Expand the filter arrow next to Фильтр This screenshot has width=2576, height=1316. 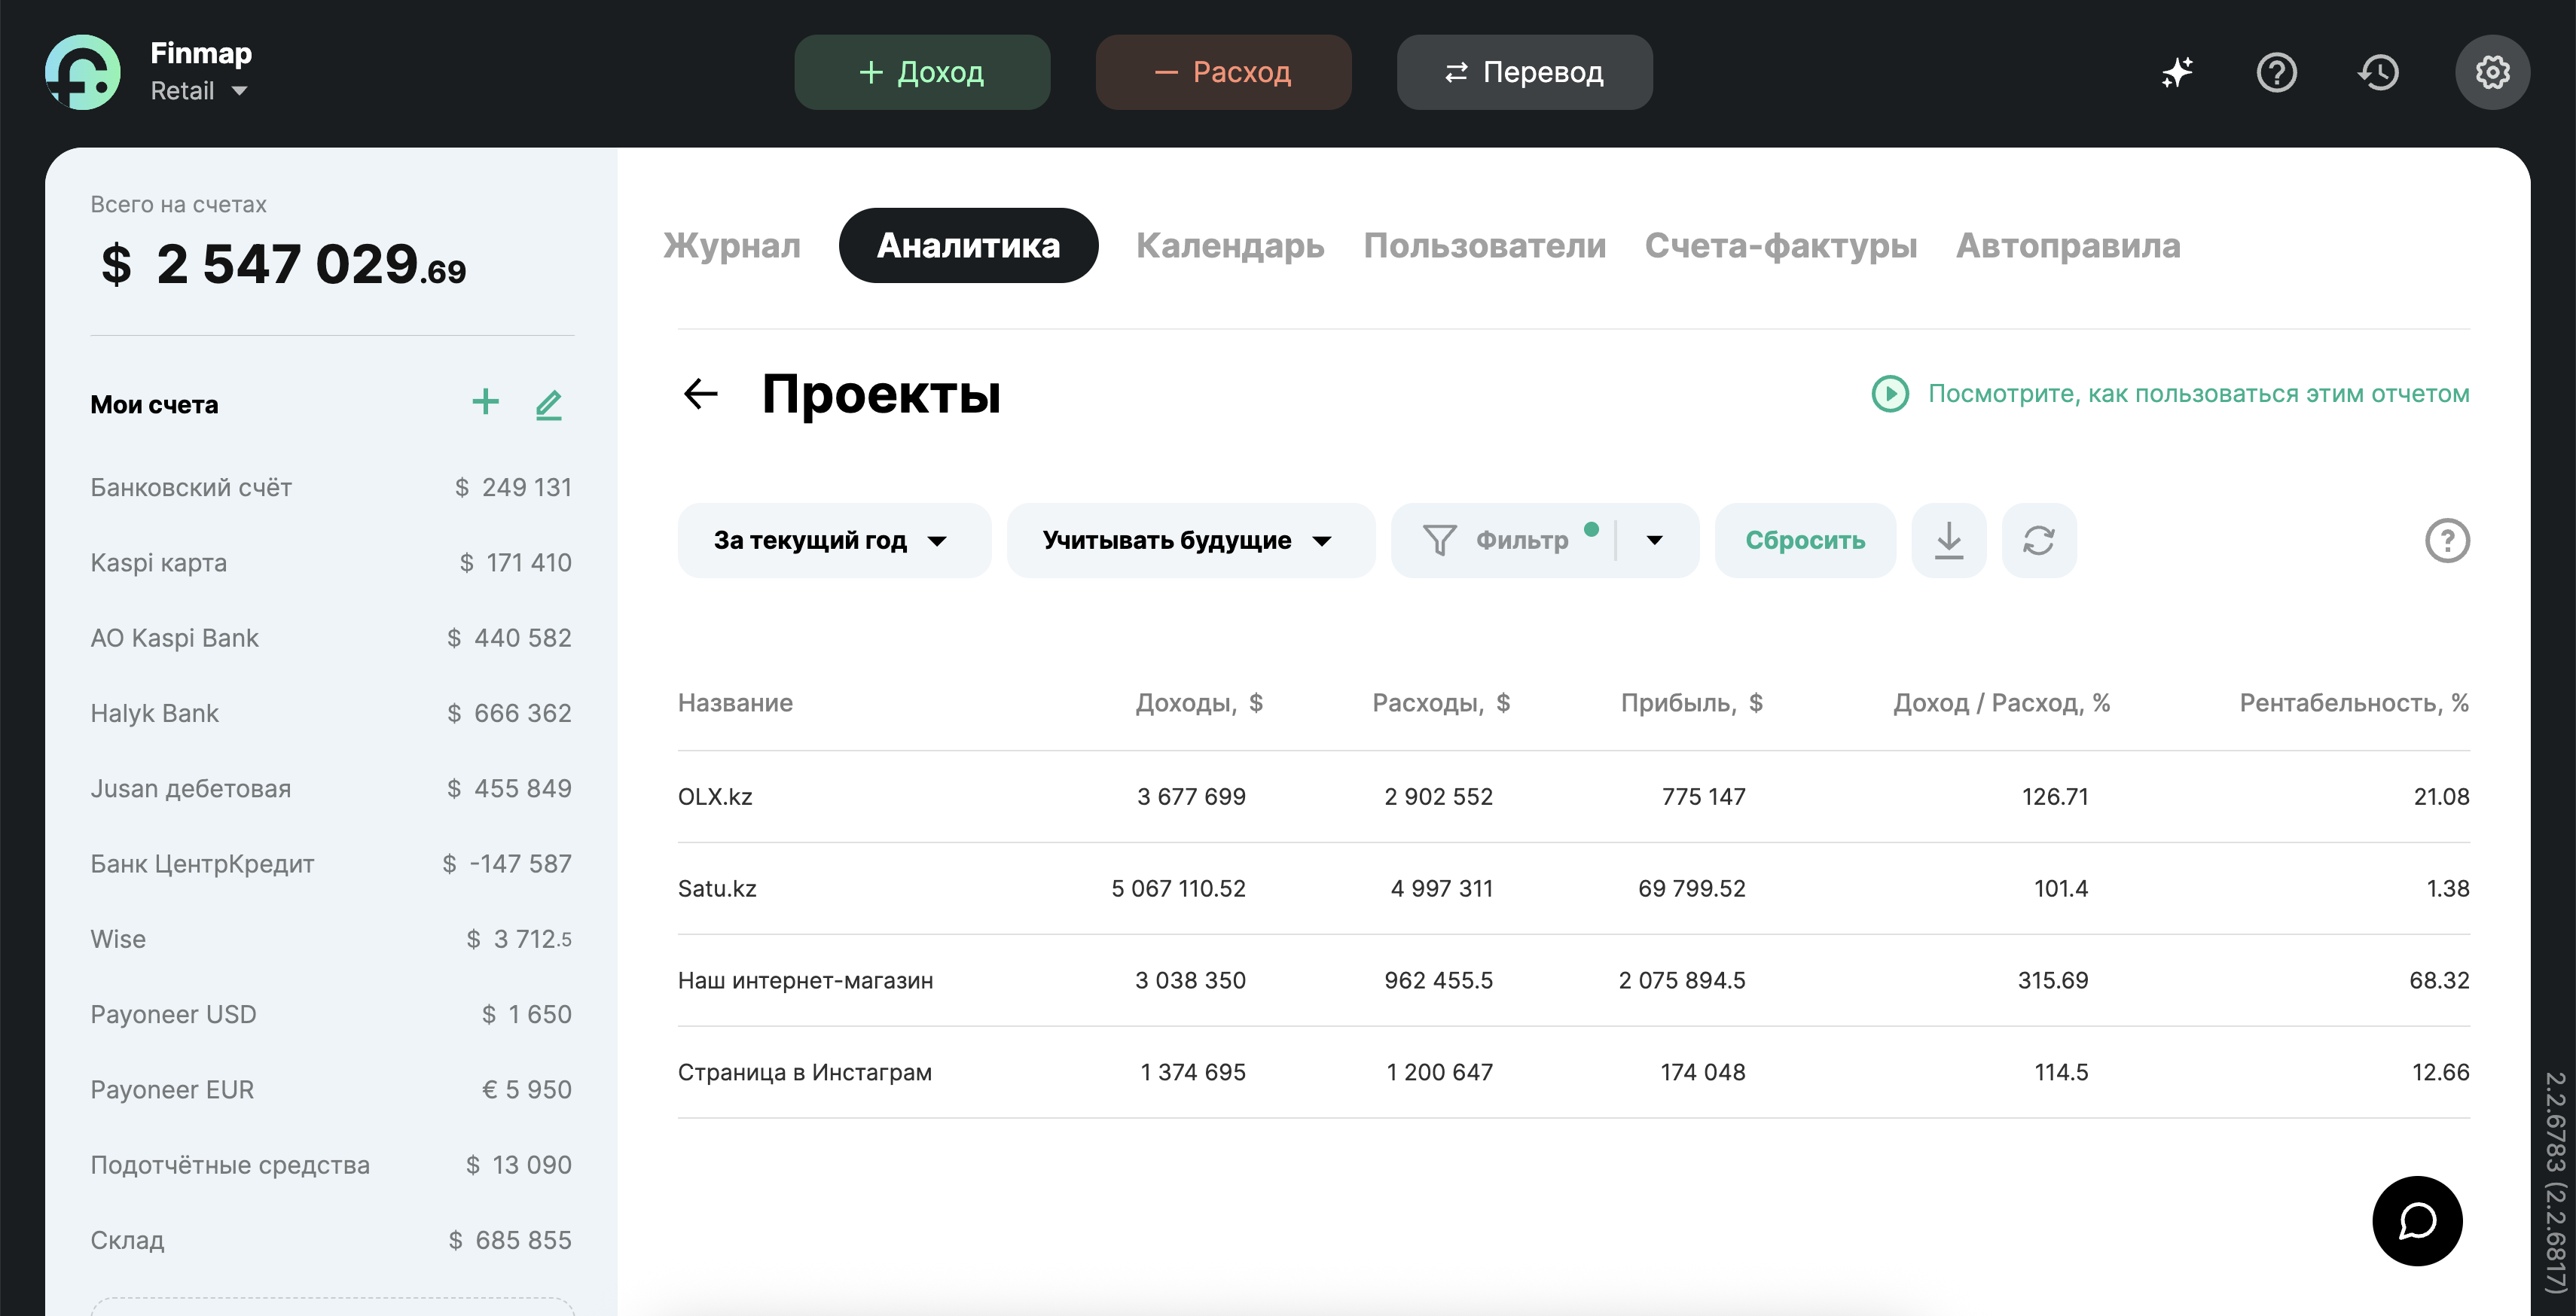click(1655, 541)
